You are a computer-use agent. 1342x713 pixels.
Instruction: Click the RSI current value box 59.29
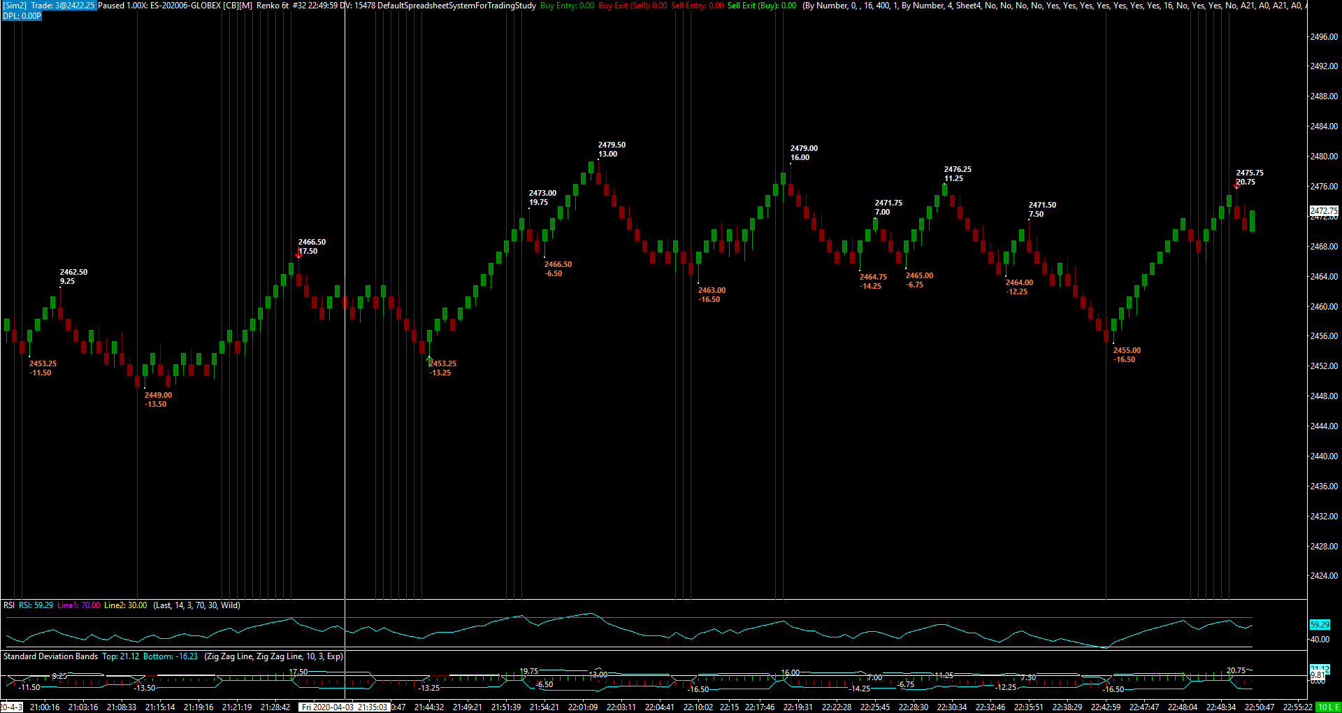1320,625
